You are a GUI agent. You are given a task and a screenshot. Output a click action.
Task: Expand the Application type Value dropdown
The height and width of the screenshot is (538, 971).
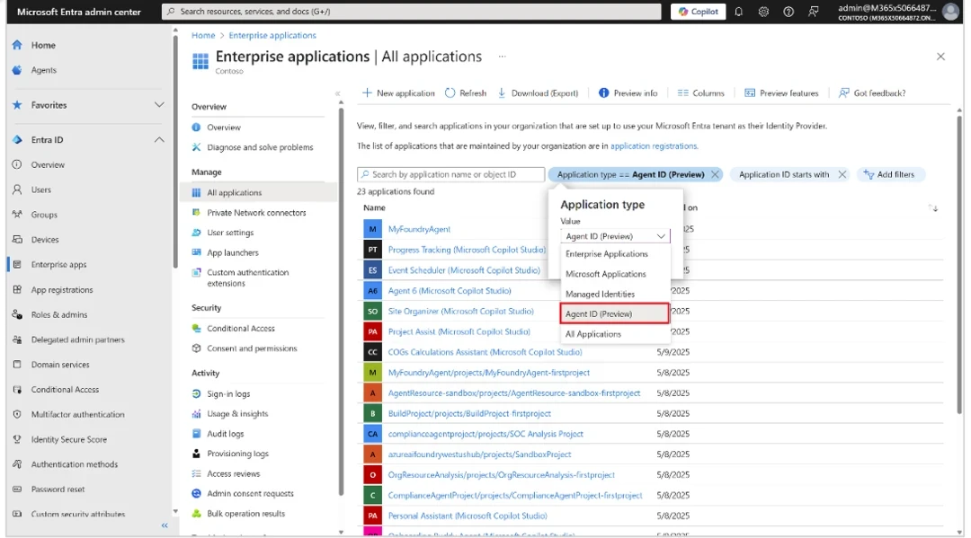pos(616,236)
